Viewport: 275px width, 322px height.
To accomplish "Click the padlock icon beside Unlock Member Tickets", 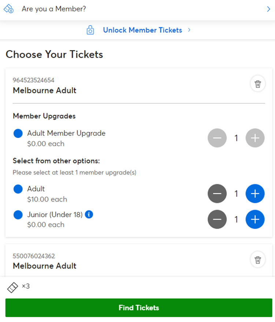I will tap(90, 30).
